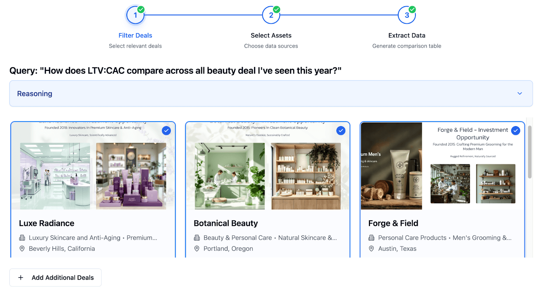Go to the Select Assets step label

click(271, 35)
